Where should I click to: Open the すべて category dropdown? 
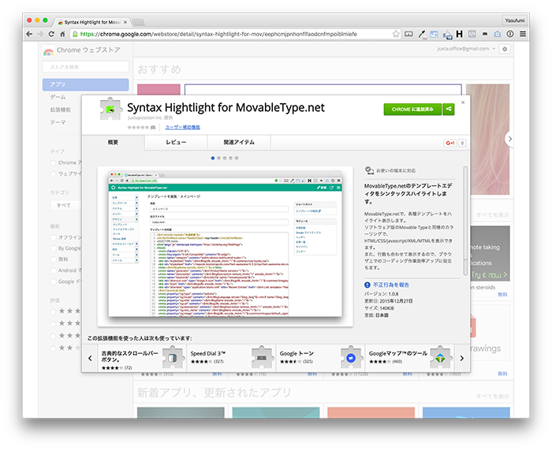(x=65, y=205)
